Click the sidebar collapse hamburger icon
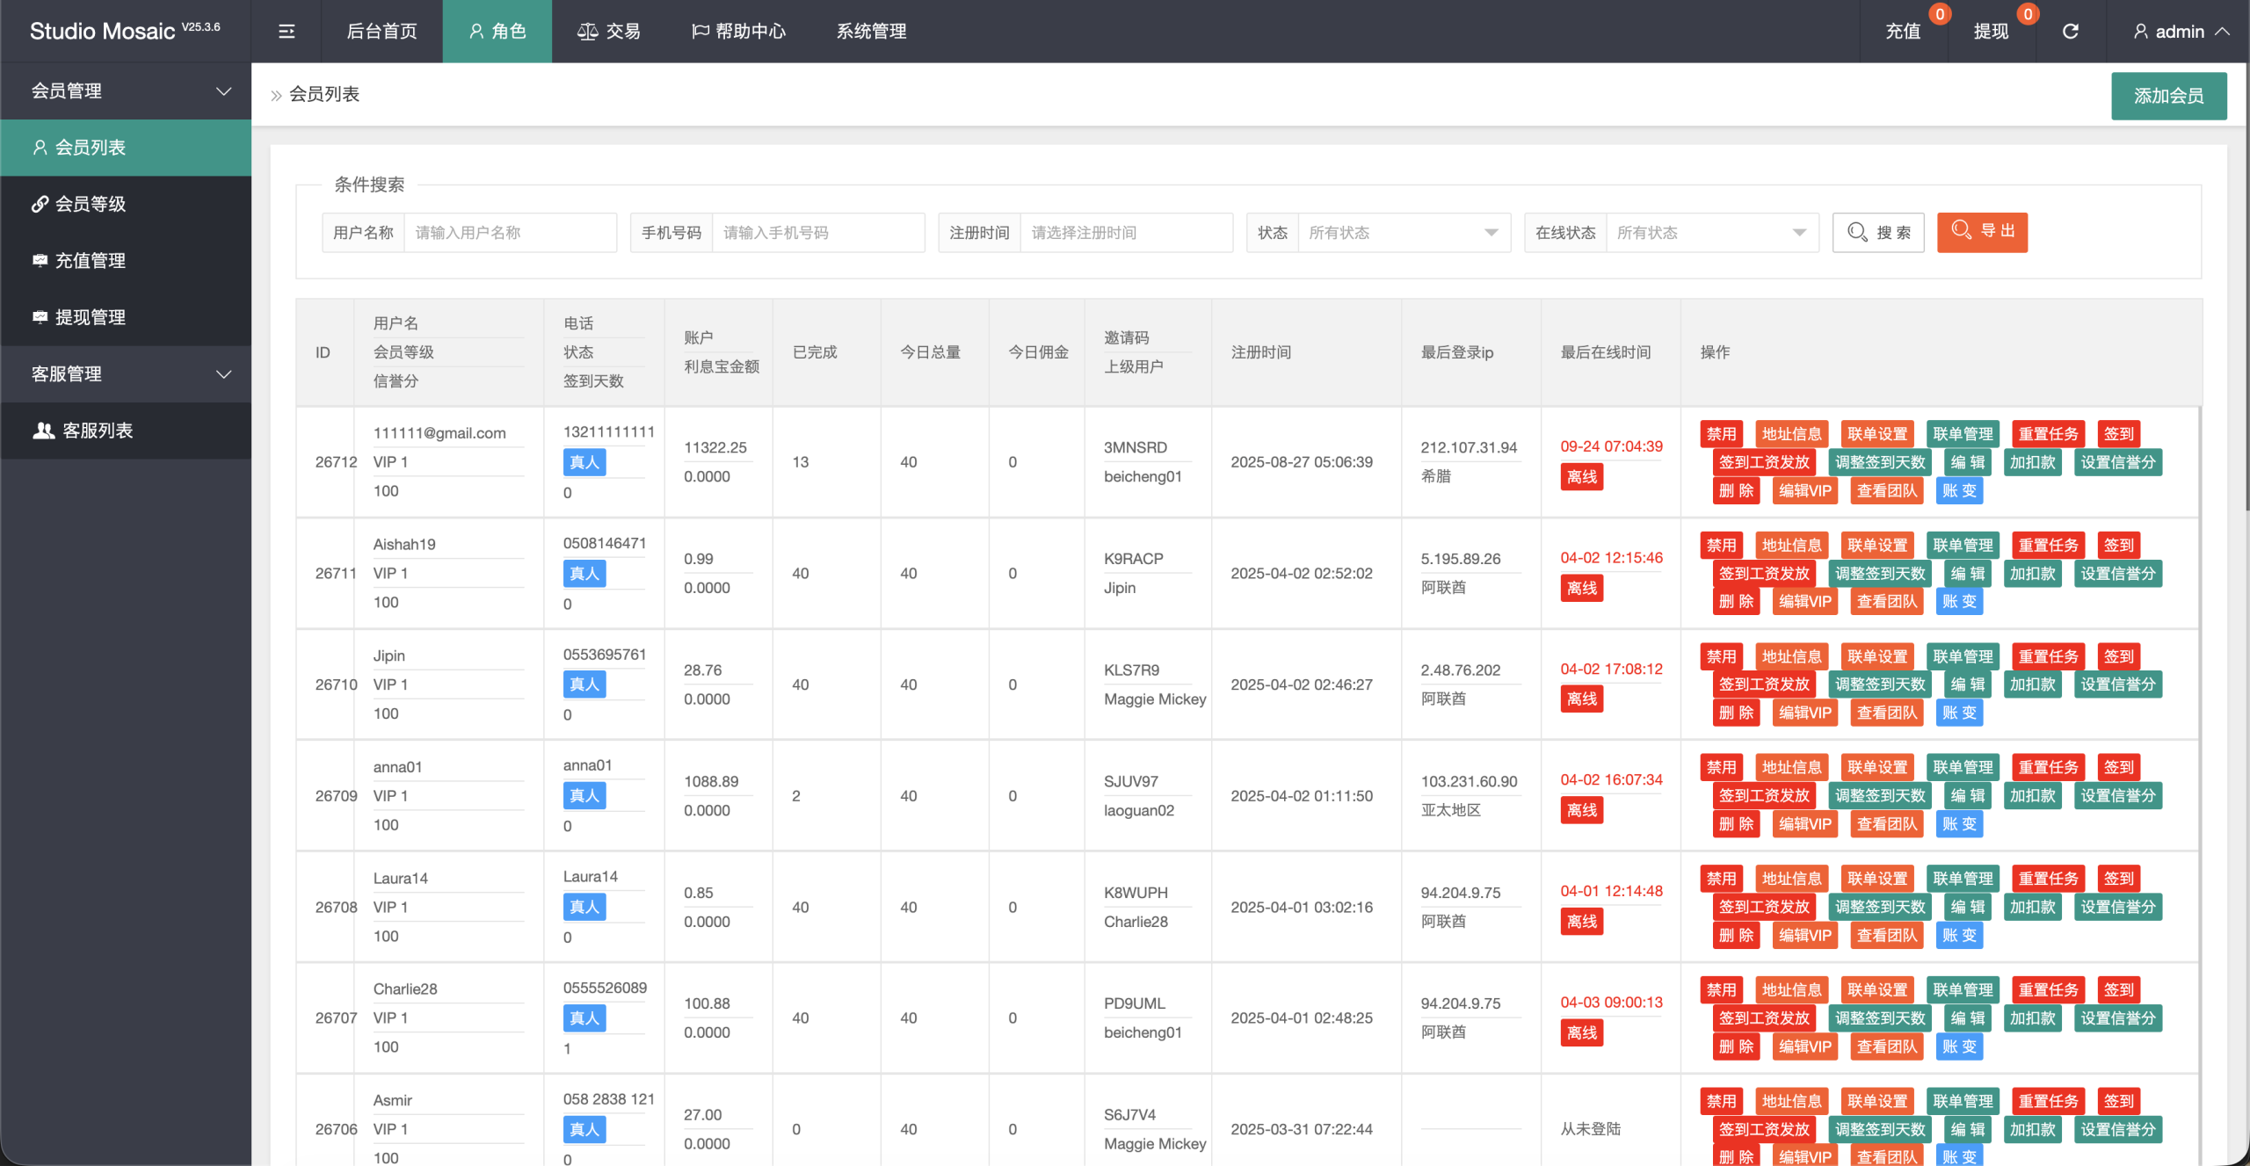This screenshot has width=2250, height=1166. [x=287, y=32]
